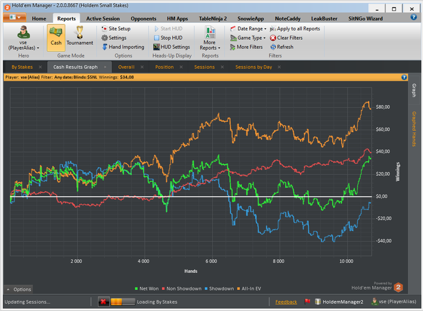423x311 pixels.
Task: Switch to Sessions by Day tab
Action: [254, 67]
